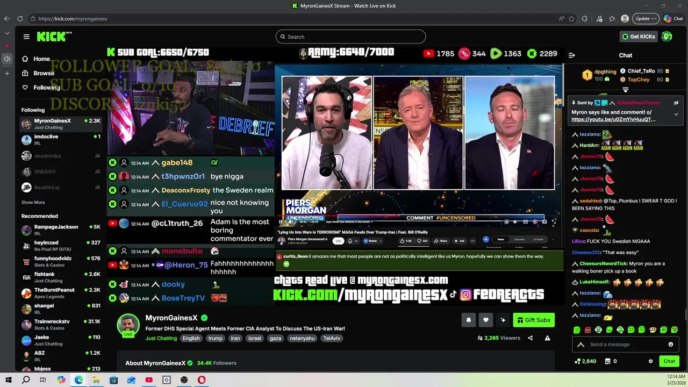Select the netanyahu tag
Viewport: 688px width, 387px height.
coord(302,338)
